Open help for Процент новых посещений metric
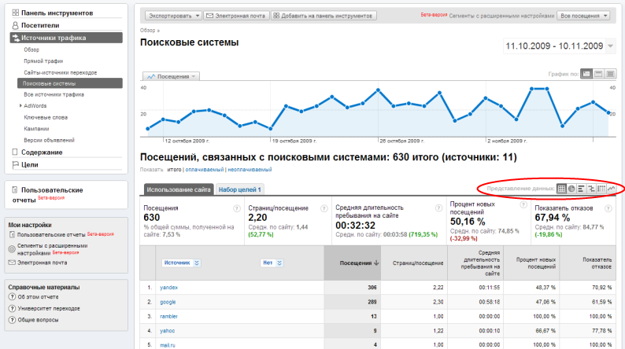The width and height of the screenshot is (625, 349). [x=523, y=204]
